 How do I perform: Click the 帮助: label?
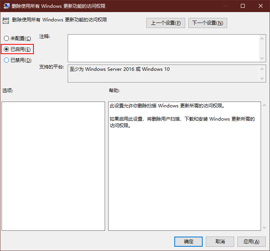tap(114, 90)
